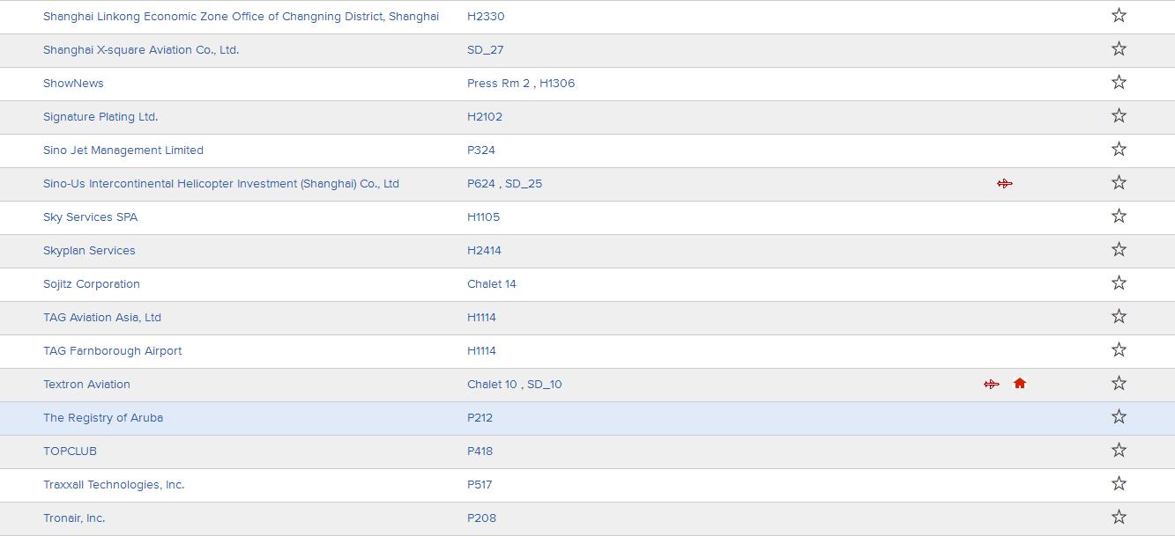Open TOPCLUB exhibitor

point(70,451)
